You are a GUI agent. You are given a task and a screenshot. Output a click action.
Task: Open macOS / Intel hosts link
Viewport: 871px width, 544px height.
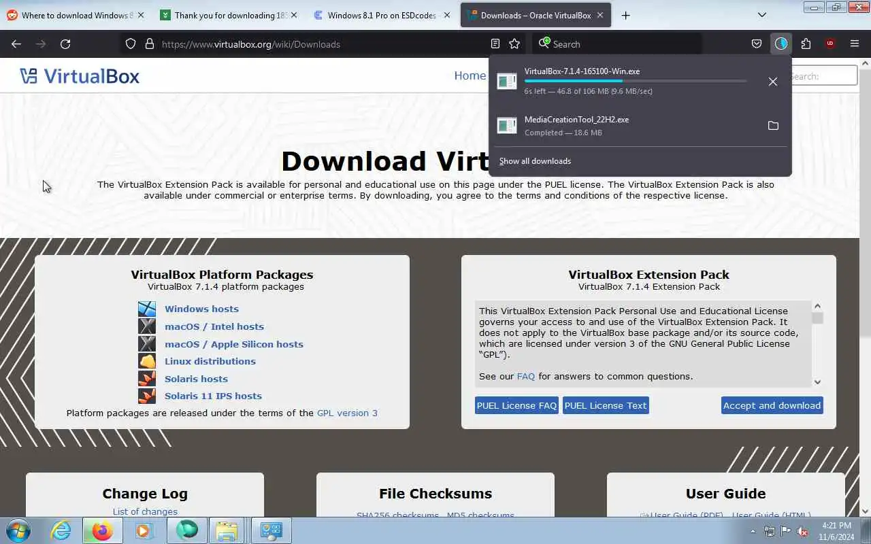tap(214, 326)
